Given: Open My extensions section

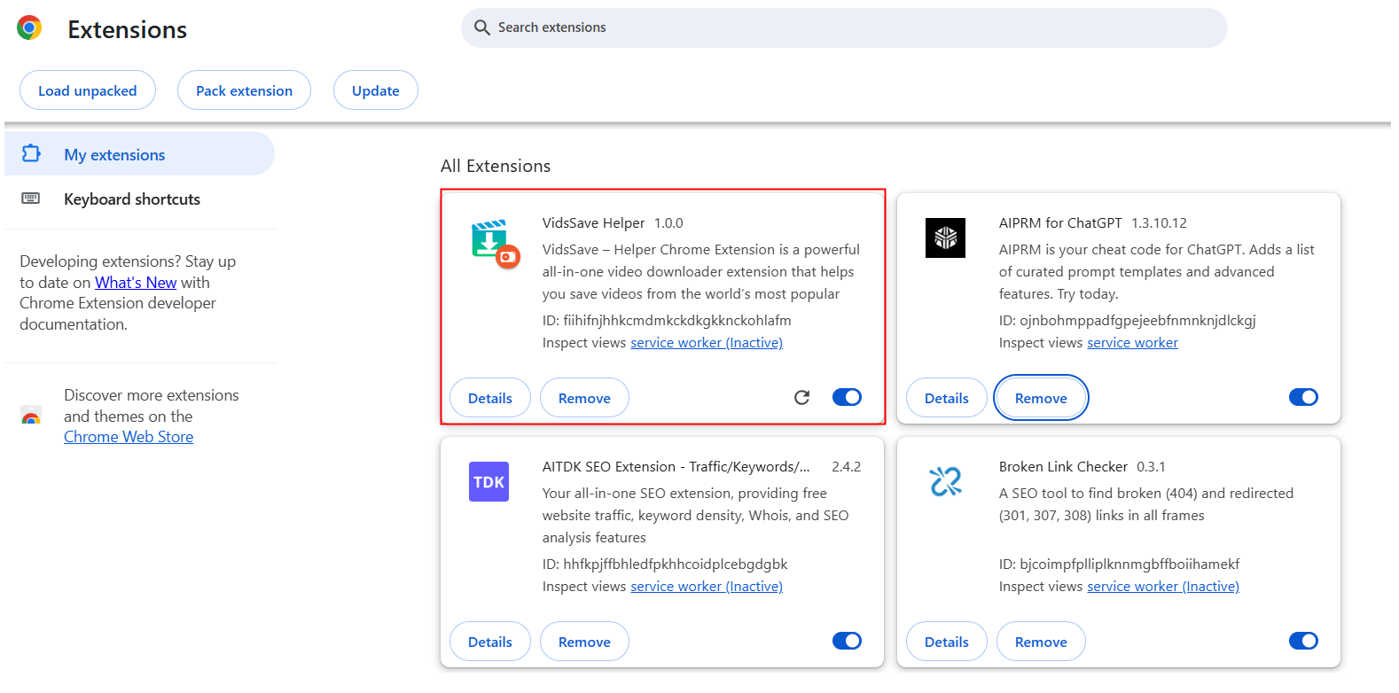Looking at the screenshot, I should [x=139, y=154].
